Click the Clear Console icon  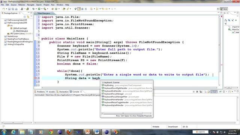pos(205,91)
